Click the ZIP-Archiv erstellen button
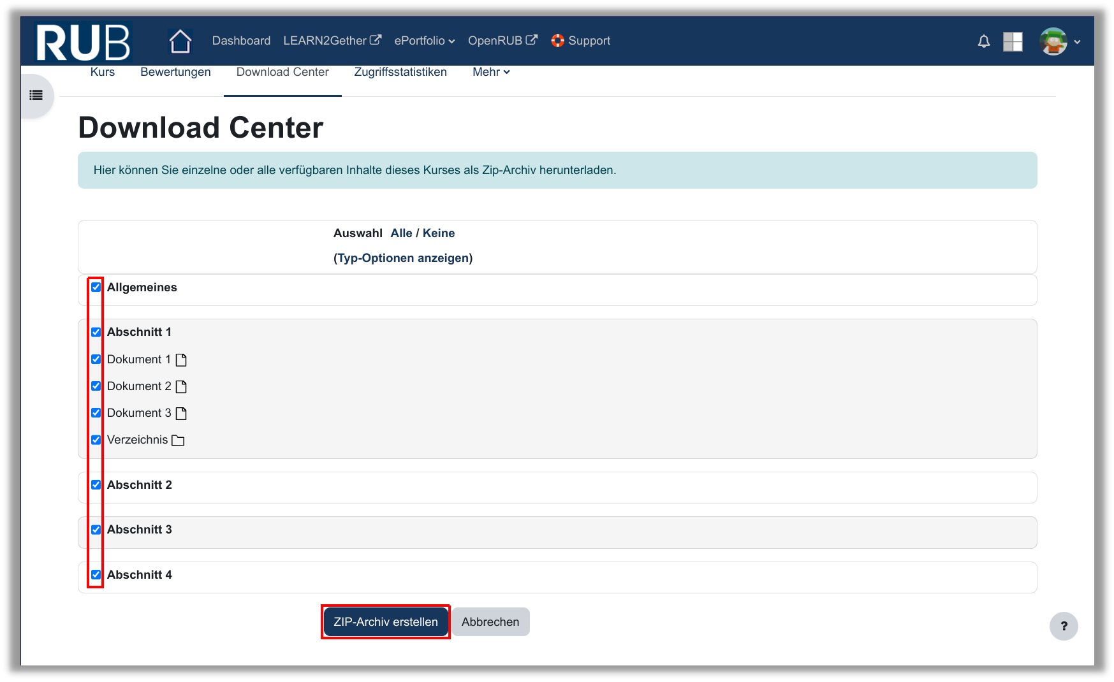This screenshot has height=682, width=1114. [386, 622]
